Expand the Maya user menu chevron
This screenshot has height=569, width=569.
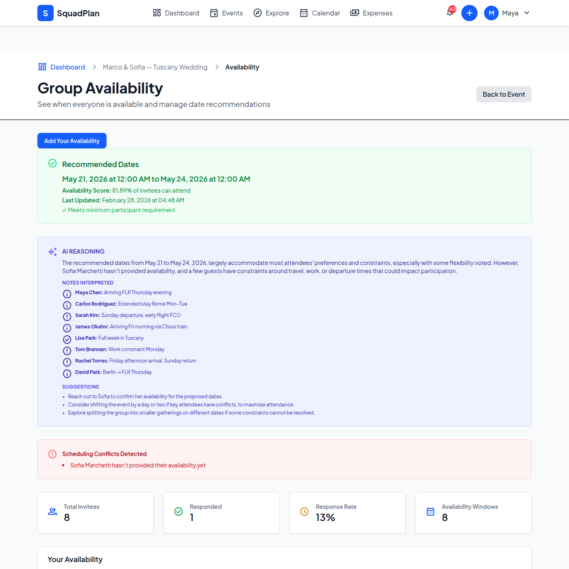coord(527,13)
